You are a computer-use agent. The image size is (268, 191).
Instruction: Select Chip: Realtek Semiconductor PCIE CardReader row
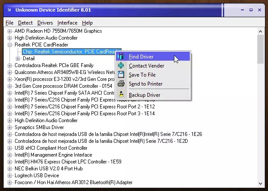point(69,52)
